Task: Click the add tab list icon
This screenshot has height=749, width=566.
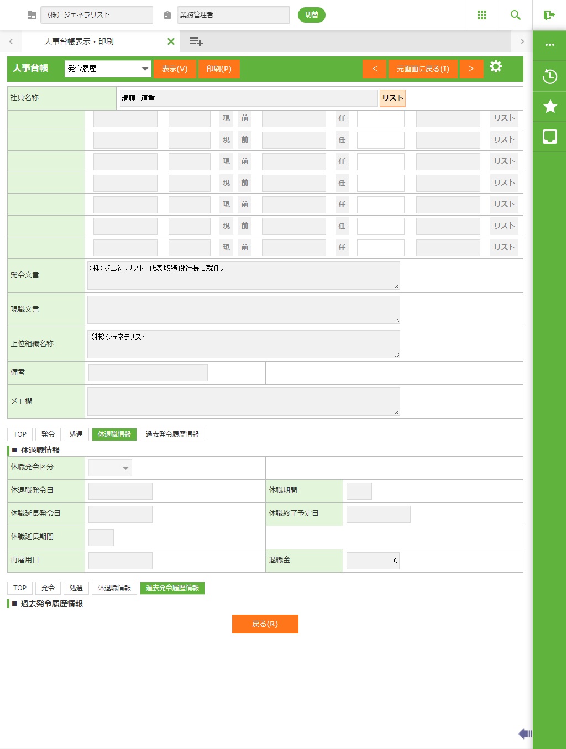Action: point(196,41)
